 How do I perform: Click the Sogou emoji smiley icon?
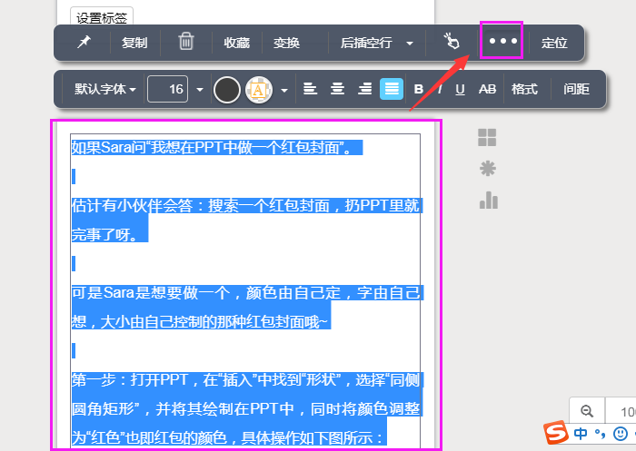621,434
